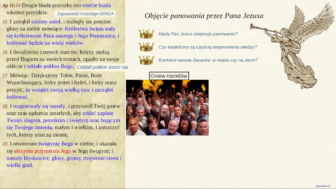Click the blue phrase 'rozgniewały się narody'
The height and width of the screenshot is (189, 336).
point(39,106)
